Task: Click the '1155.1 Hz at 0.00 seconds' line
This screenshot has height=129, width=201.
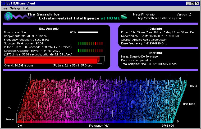Action: pyautogui.click(x=38, y=47)
